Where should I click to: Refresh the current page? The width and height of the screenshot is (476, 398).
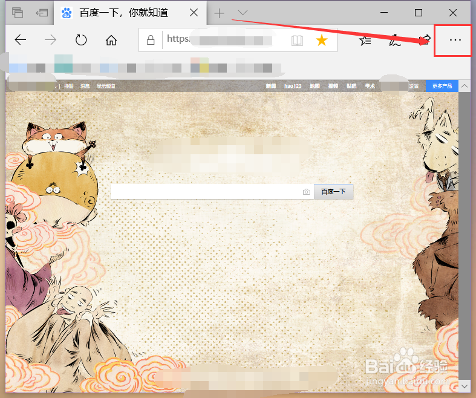[x=81, y=40]
